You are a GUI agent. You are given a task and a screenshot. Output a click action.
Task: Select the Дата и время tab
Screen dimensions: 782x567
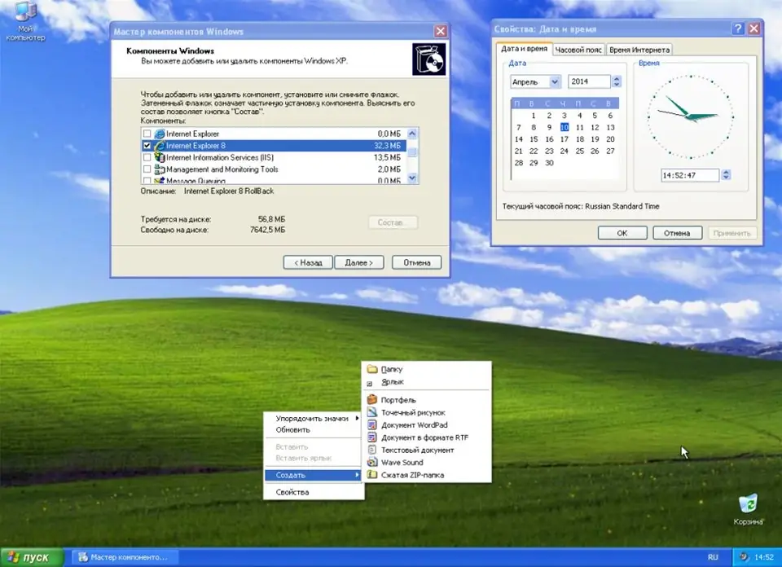pos(524,49)
